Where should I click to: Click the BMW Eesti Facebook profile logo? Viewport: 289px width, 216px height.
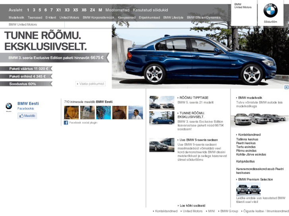[x=9, y=106]
